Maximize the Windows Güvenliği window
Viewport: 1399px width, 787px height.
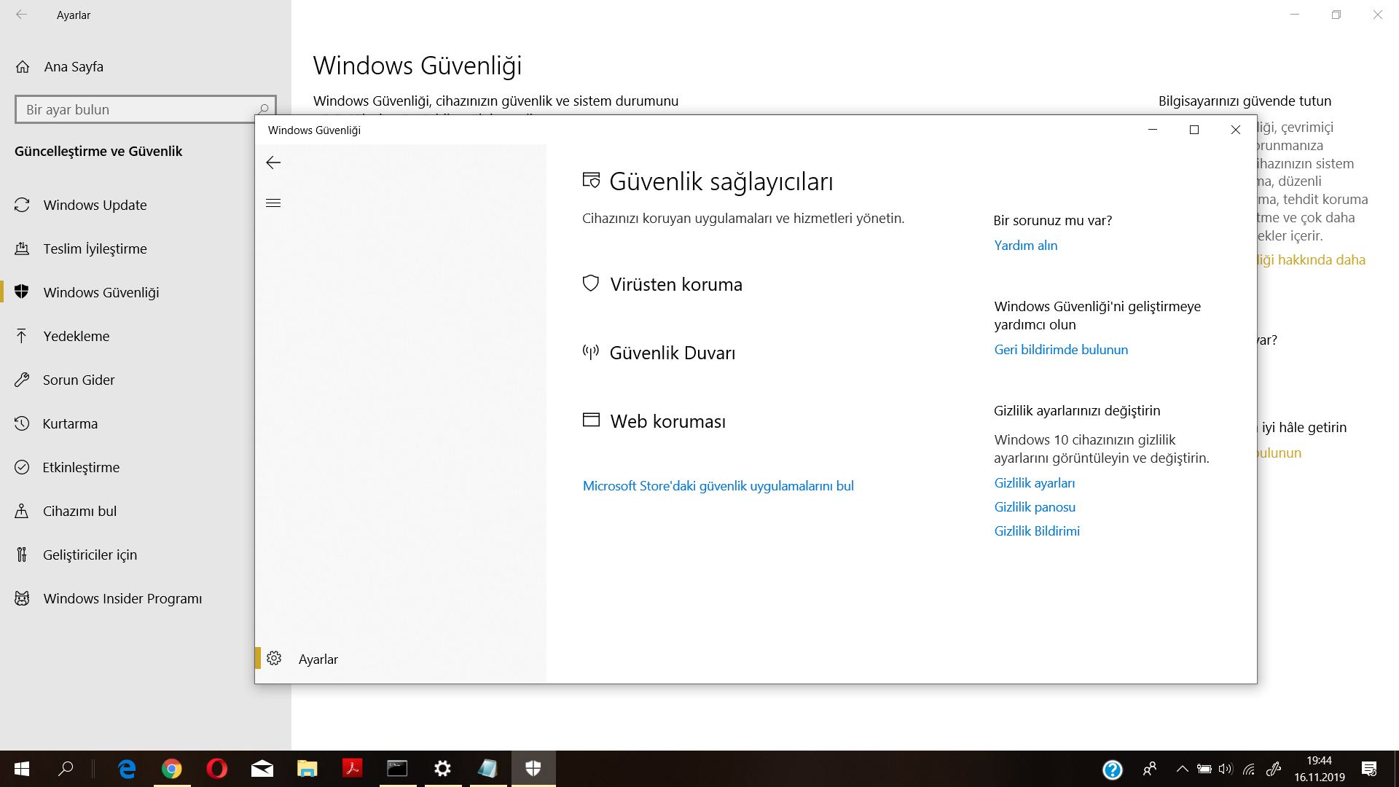point(1194,130)
